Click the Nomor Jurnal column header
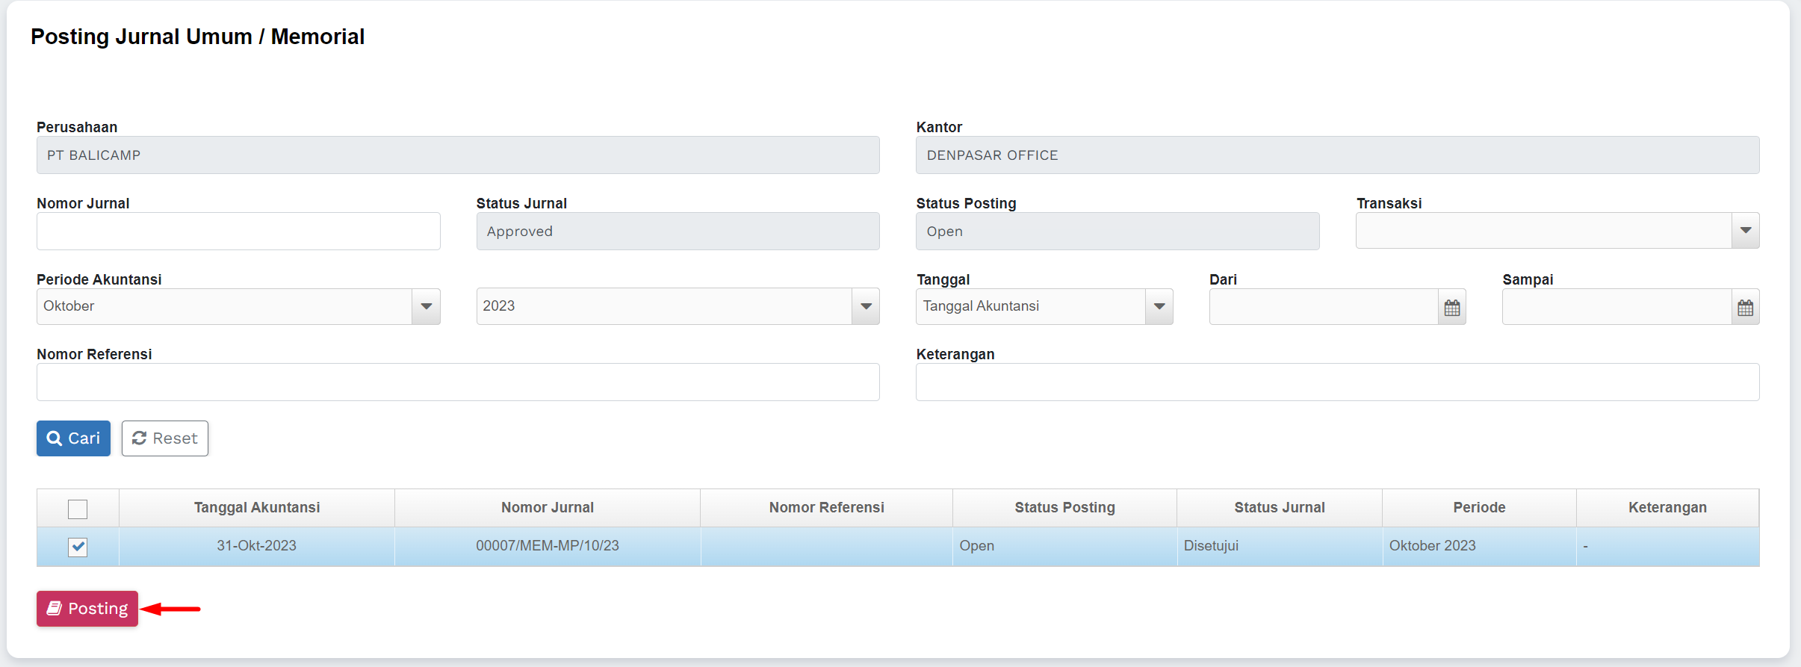Screen dimensions: 1801x667 click(x=548, y=508)
